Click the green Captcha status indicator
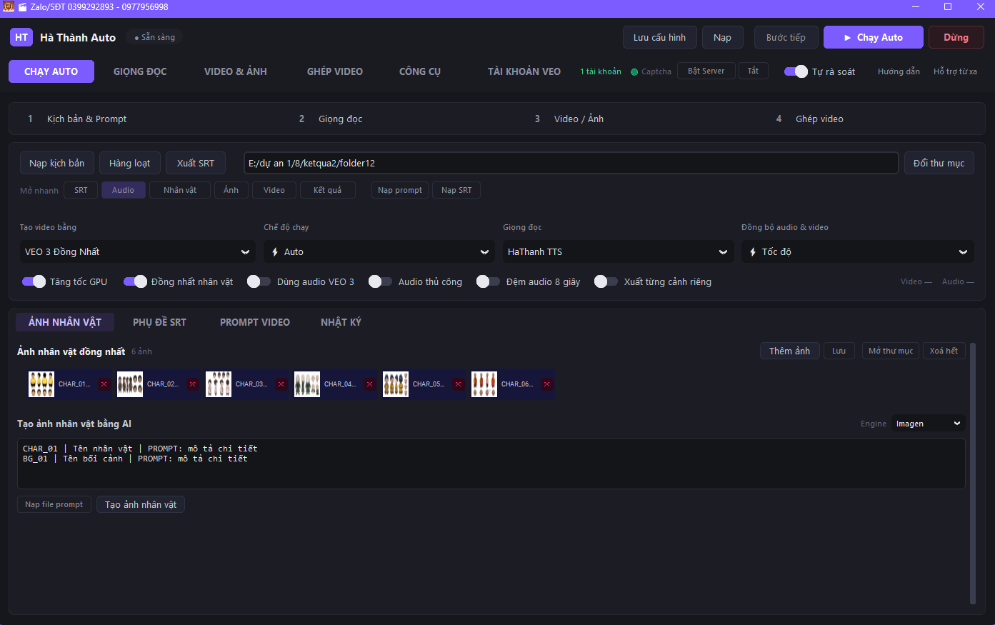 click(x=634, y=71)
